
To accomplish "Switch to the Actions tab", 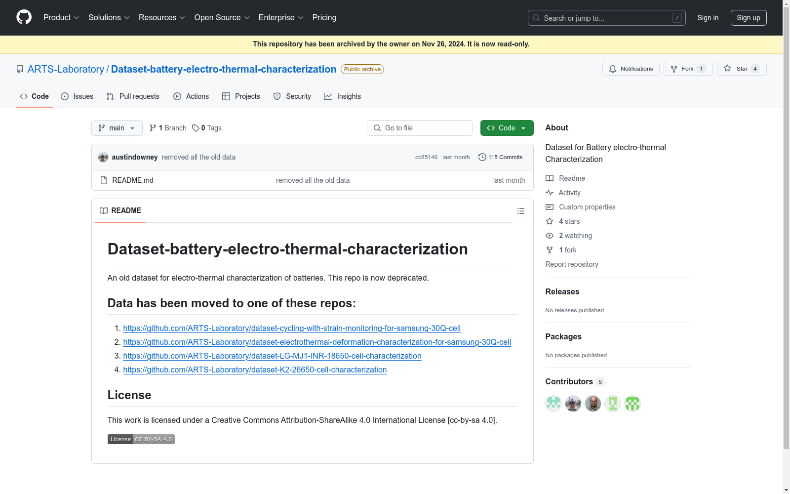I will tap(191, 96).
